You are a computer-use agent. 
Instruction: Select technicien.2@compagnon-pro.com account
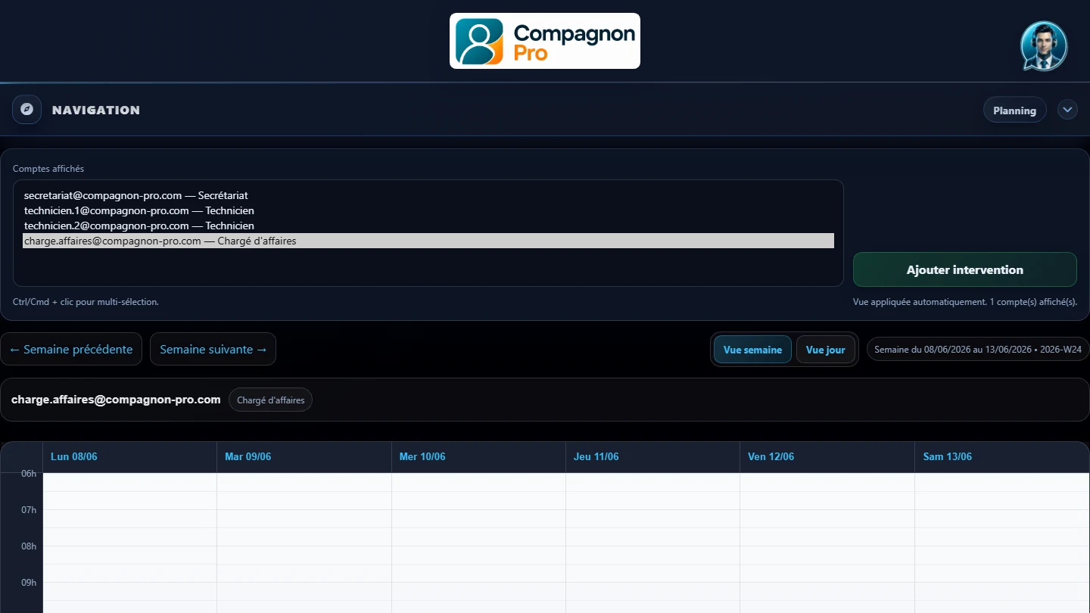click(428, 226)
